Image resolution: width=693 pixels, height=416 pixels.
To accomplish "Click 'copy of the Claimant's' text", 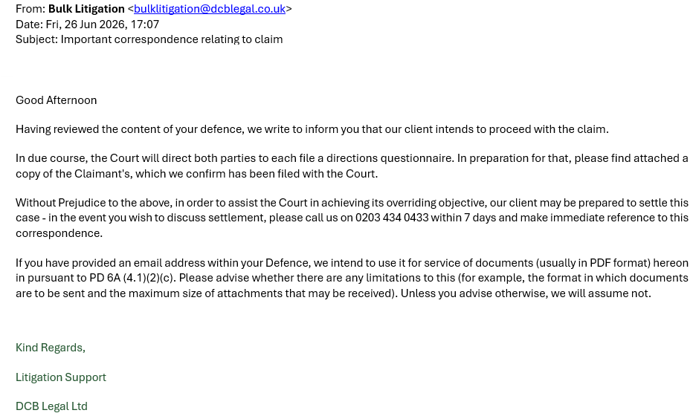I will [73, 174].
